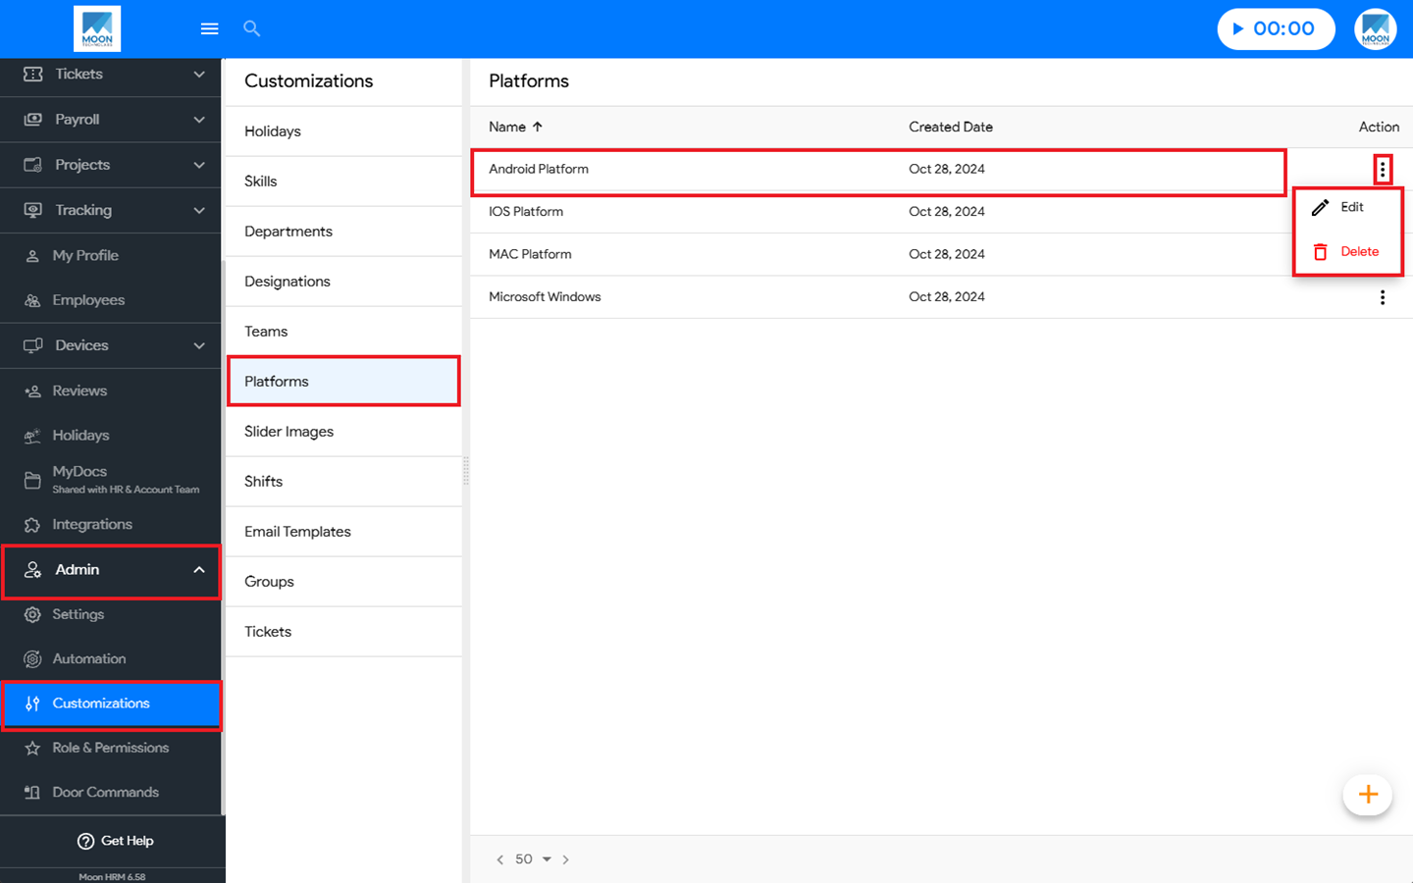
Task: Click the Get Help question mark icon
Action: tap(86, 841)
